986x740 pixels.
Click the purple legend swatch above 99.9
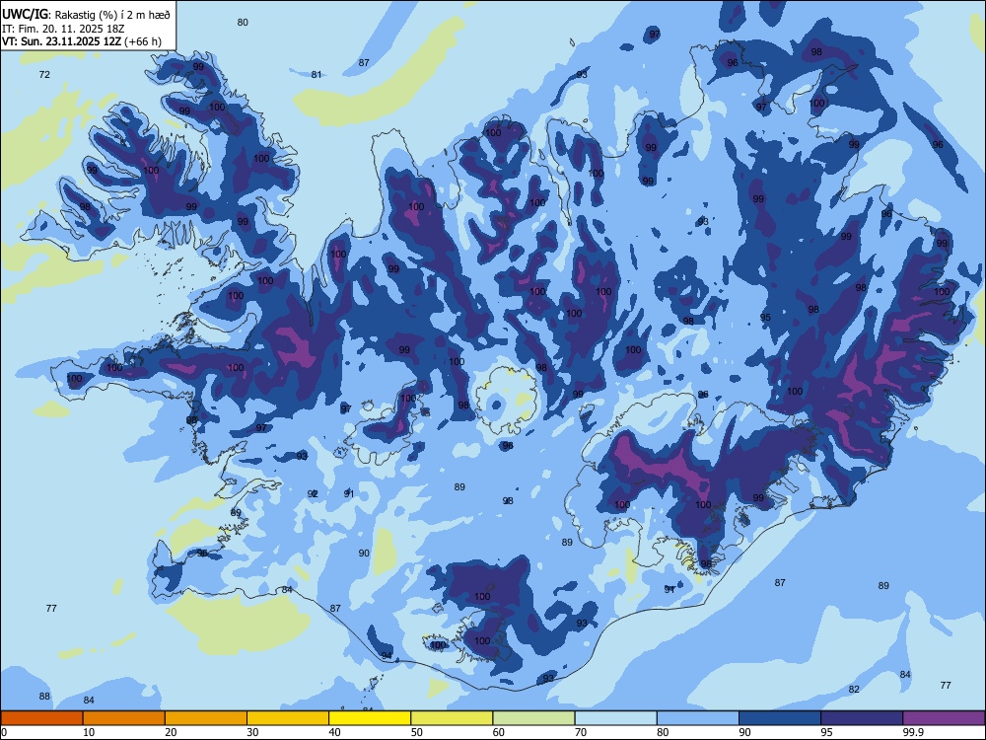pyautogui.click(x=944, y=718)
